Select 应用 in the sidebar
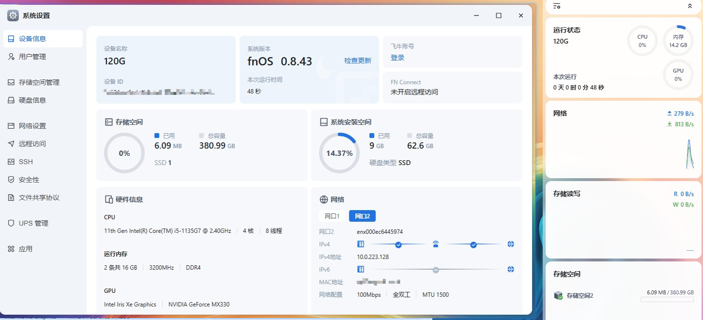The width and height of the screenshot is (703, 320). [25, 249]
